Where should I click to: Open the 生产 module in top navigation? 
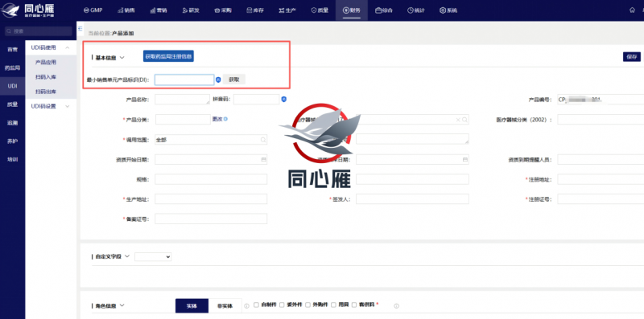pyautogui.click(x=287, y=10)
